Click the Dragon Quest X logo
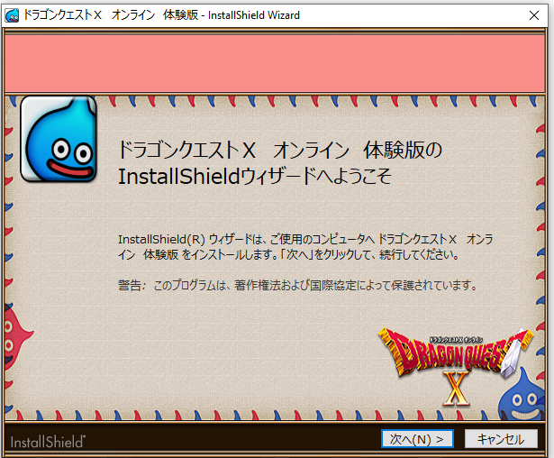 point(455,366)
